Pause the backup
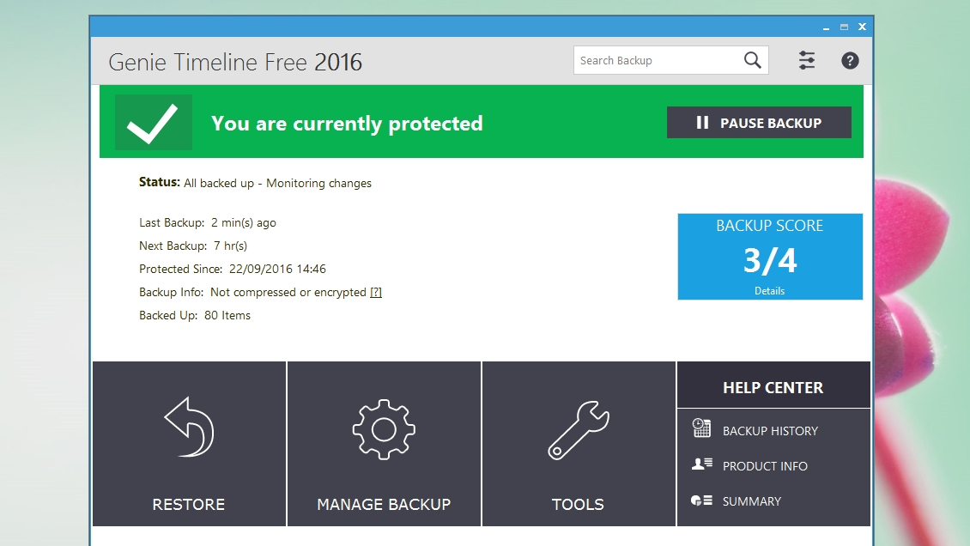This screenshot has height=546, width=970. tap(759, 123)
